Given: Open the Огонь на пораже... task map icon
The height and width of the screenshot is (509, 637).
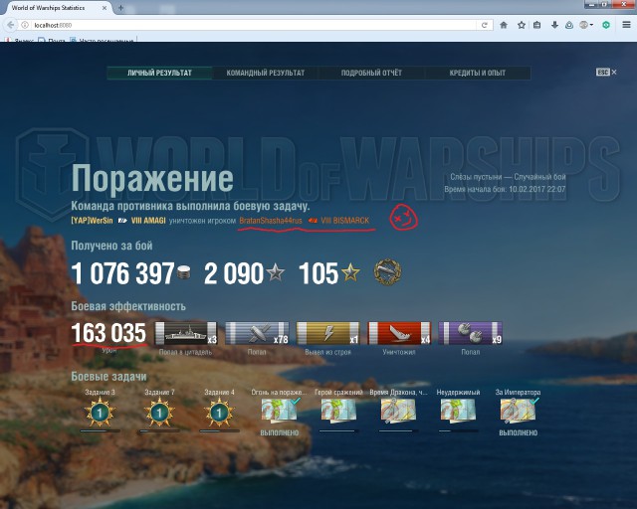Looking at the screenshot, I should (x=280, y=410).
